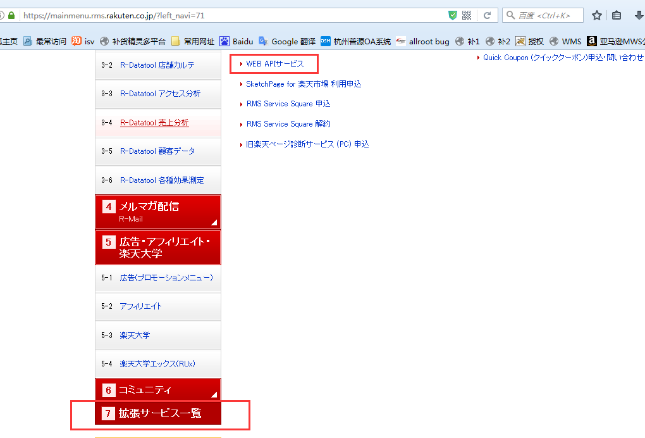
Task: Open 5-4 楽天大学エックス(RUx)
Action: pyautogui.click(x=157, y=364)
